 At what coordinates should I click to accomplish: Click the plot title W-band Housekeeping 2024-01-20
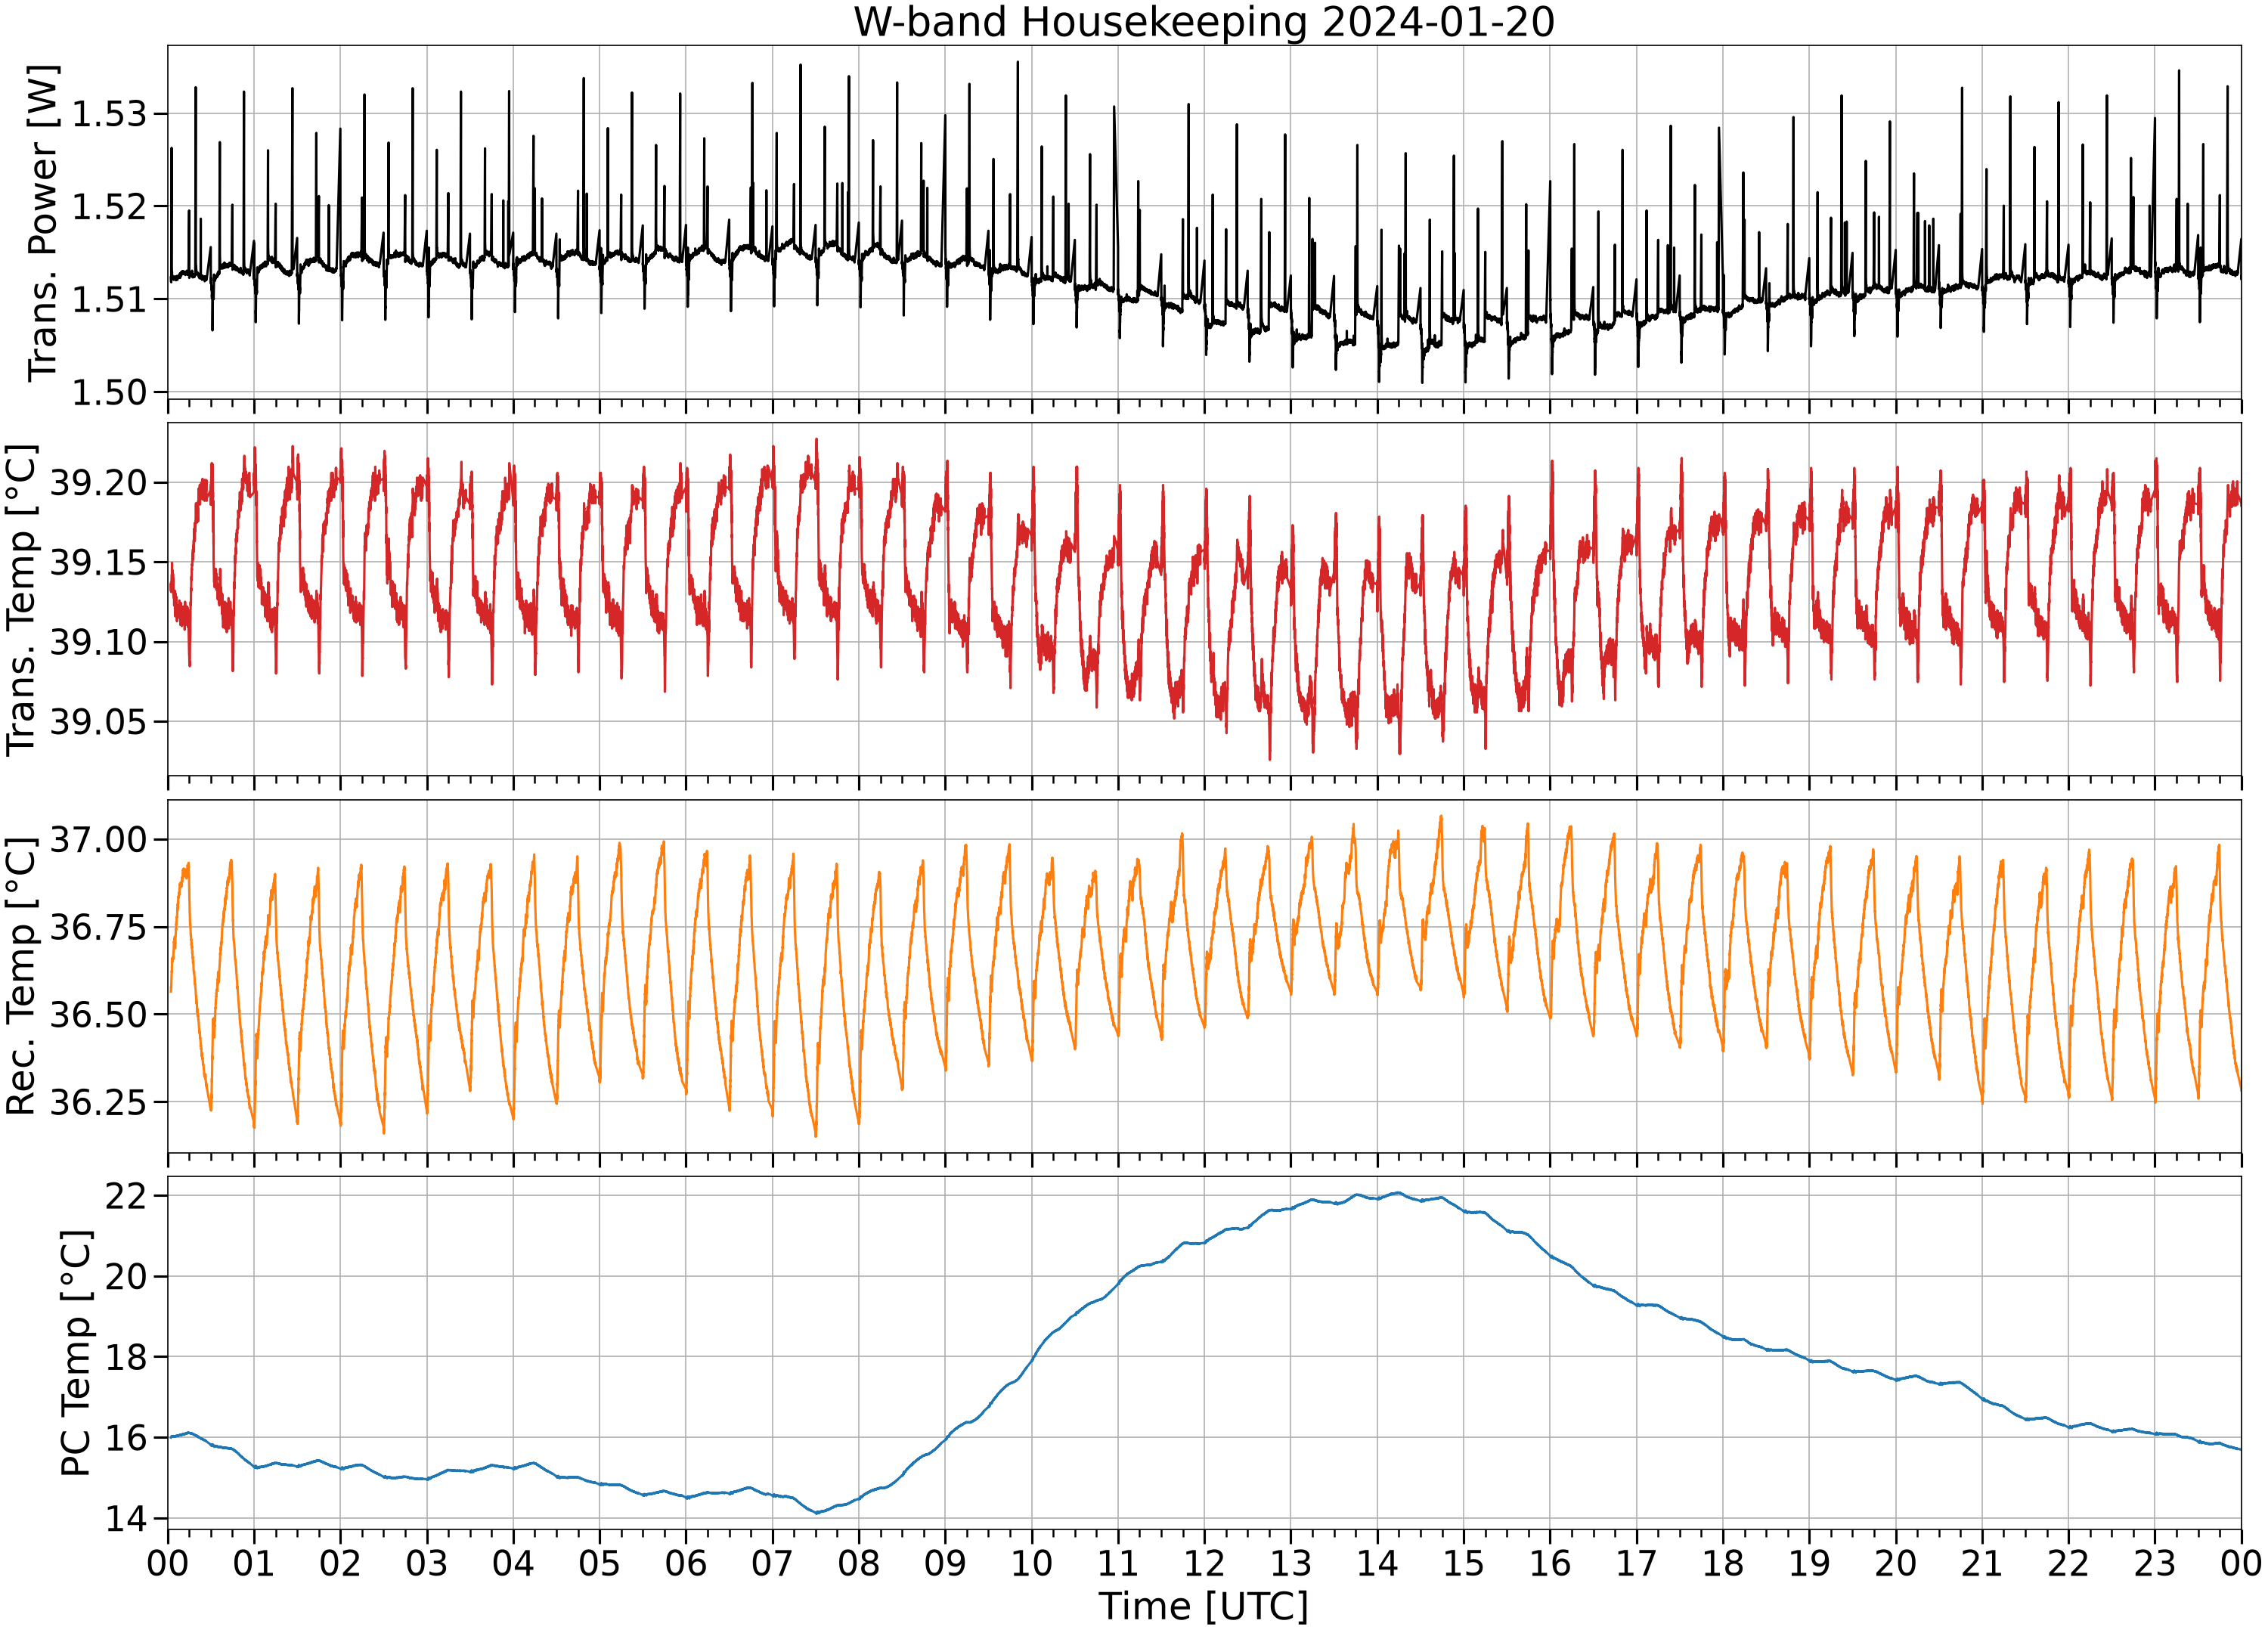pos(1204,22)
